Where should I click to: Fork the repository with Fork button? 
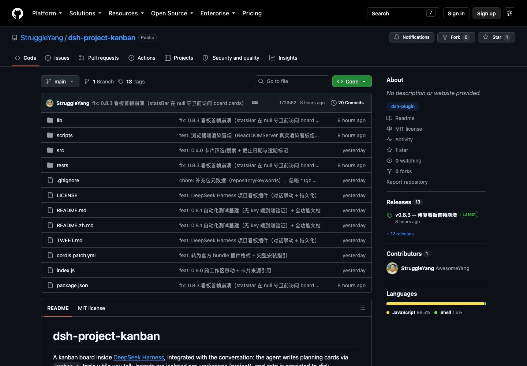click(x=456, y=37)
